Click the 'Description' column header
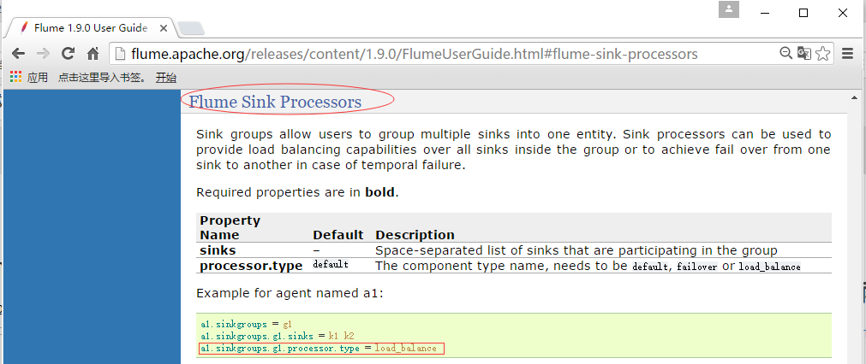866x364 pixels. 415,235
